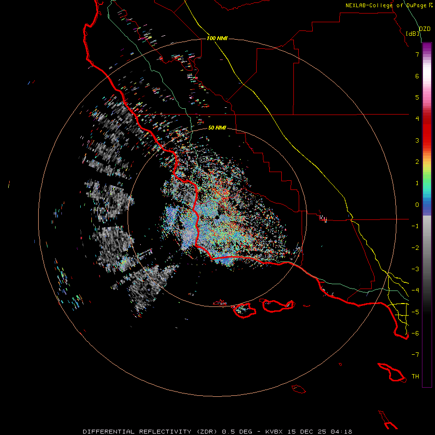
Task: Click the 3 value on color scale
Action: pos(417,140)
